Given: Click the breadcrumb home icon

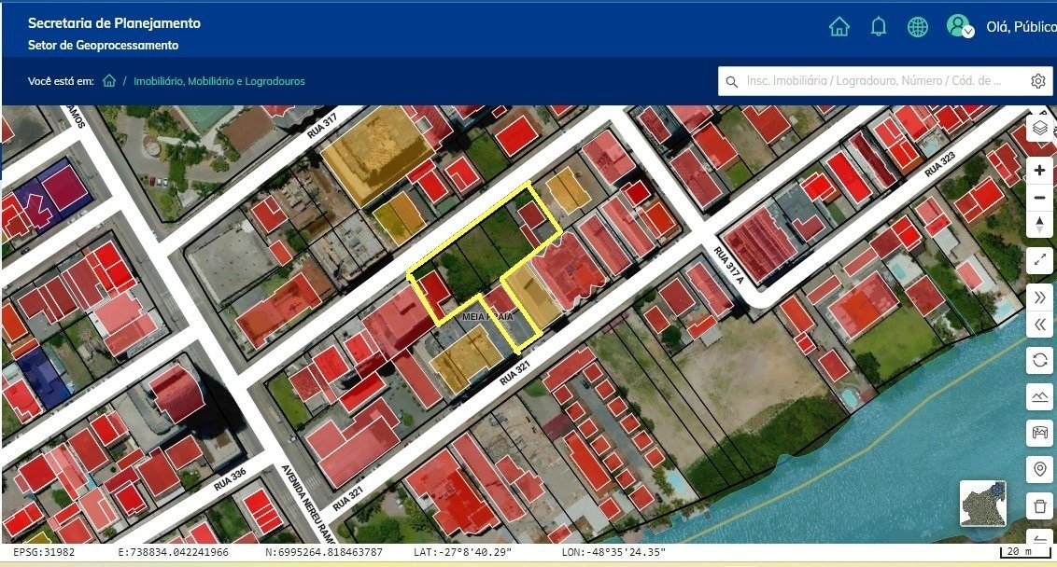Looking at the screenshot, I should (x=109, y=81).
